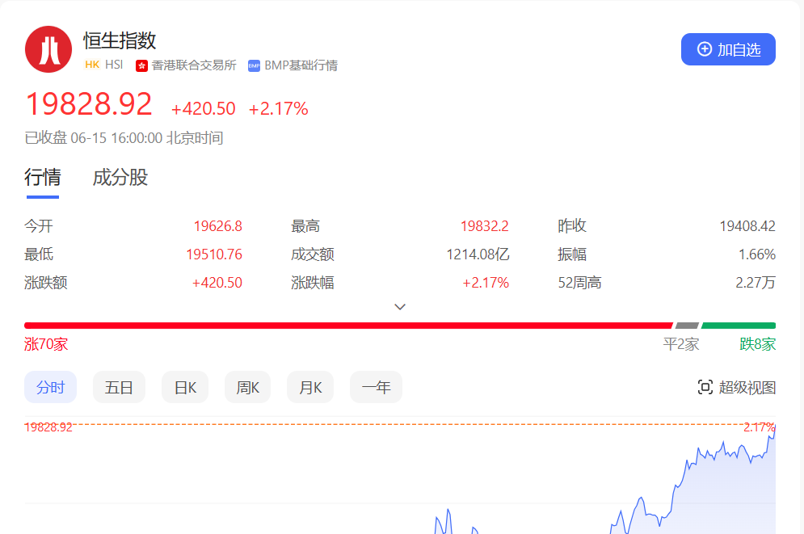Click the closing time 已收盘 06-15 16:00:00 text
Screen dimensions: 804x534
pyautogui.click(x=124, y=138)
